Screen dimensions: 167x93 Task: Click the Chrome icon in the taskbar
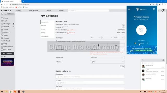10,91
